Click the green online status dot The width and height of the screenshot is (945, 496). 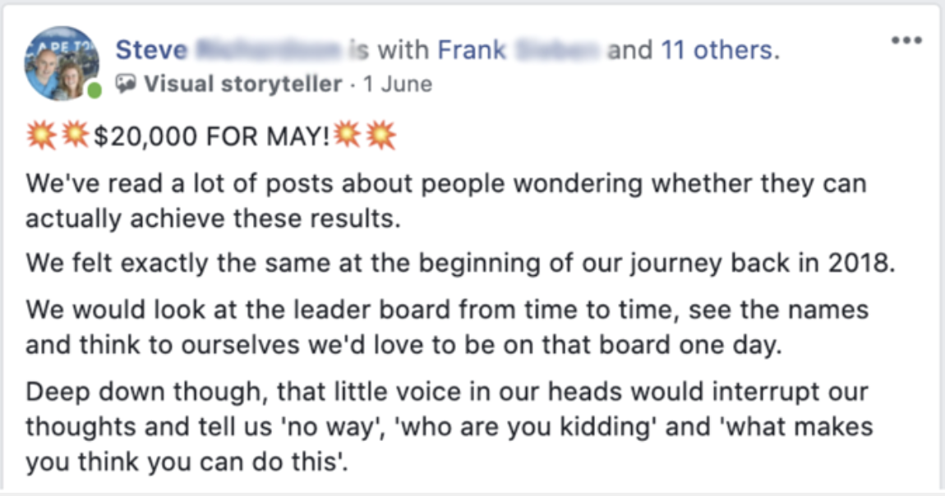94,91
